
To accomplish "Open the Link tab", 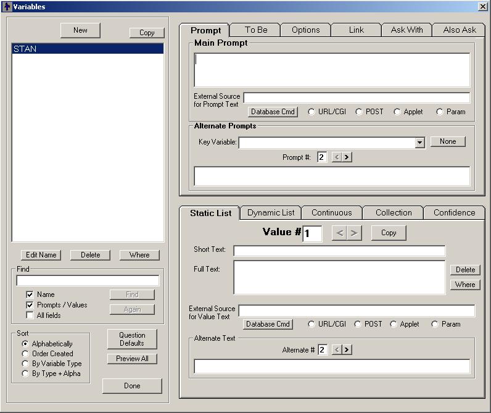I will point(357,30).
